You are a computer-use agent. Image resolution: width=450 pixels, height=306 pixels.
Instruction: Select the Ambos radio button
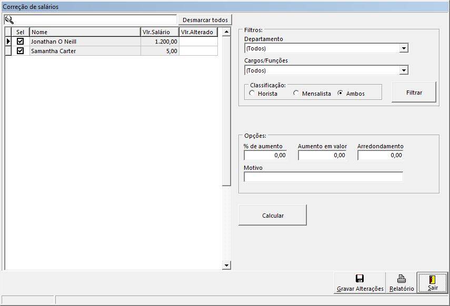(341, 93)
